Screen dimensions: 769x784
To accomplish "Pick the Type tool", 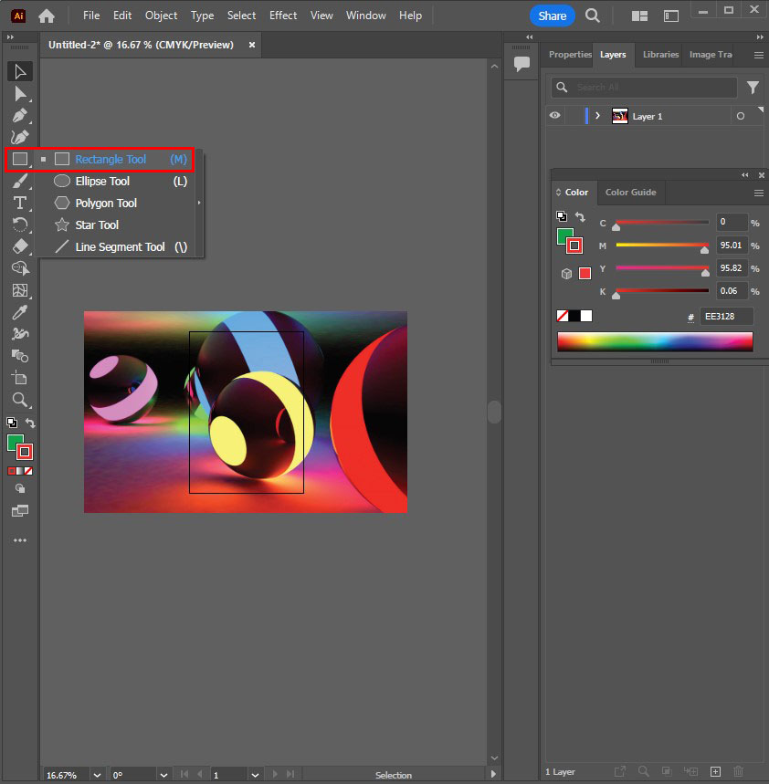I will point(20,203).
